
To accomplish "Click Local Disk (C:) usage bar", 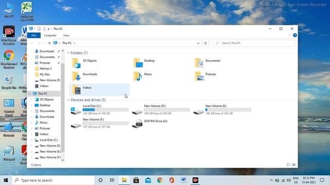I will pyautogui.click(x=105, y=109).
